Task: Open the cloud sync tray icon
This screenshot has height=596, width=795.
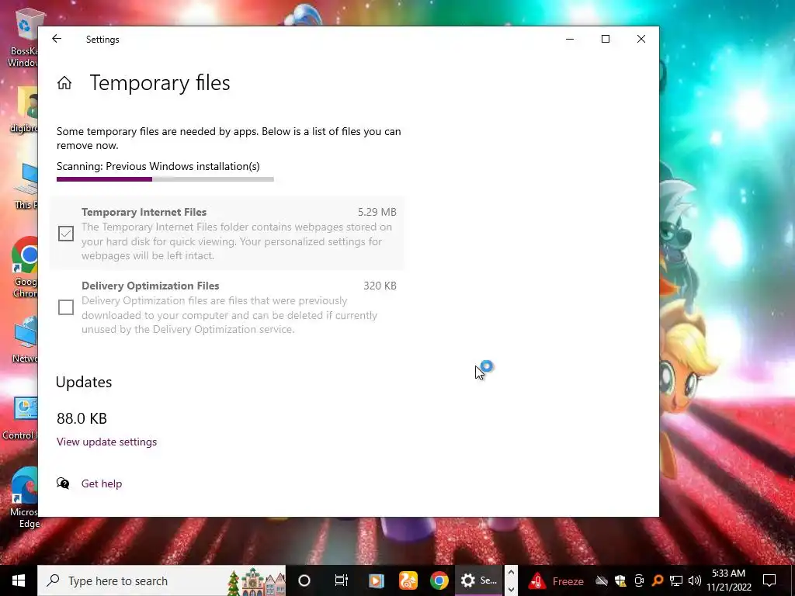Action: click(x=602, y=580)
